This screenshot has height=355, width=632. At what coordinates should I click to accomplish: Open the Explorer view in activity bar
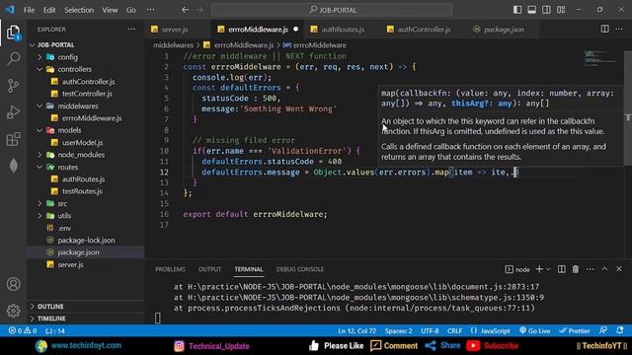[13, 33]
